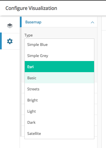Open the layers stack icon tab
This screenshot has width=106, height=148.
pyautogui.click(x=10, y=26)
